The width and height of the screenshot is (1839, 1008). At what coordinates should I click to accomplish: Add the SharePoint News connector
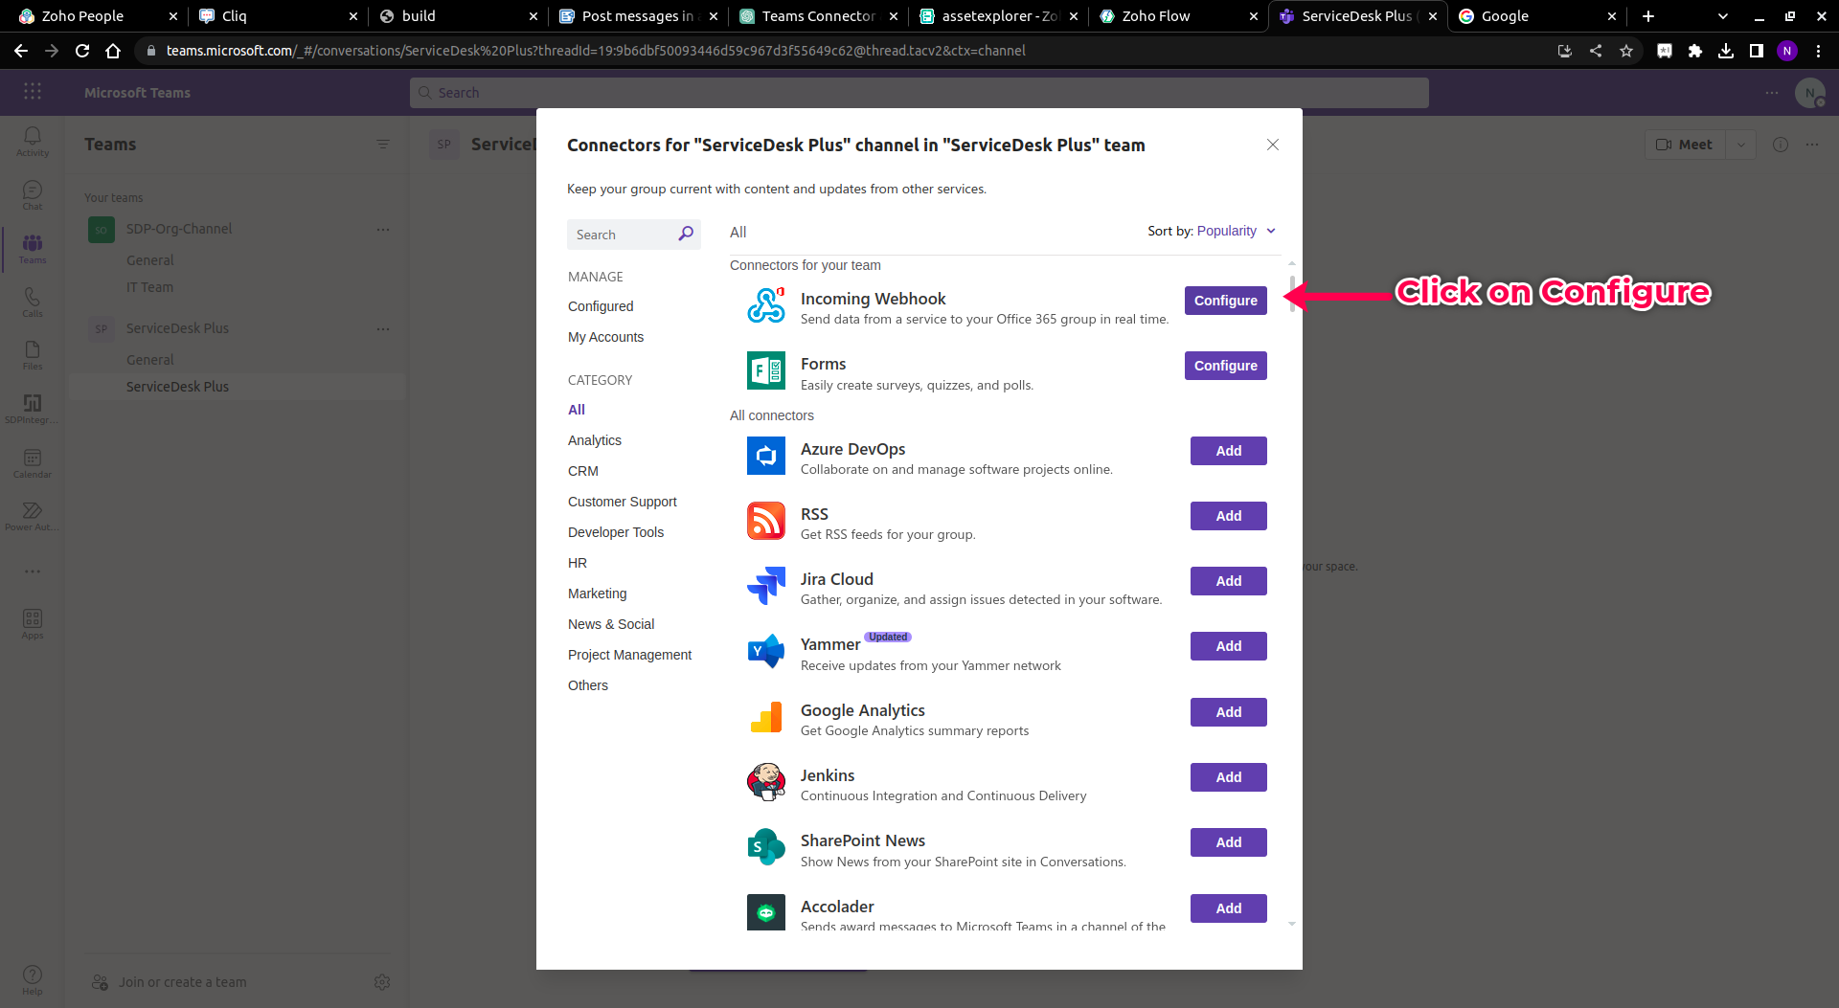pos(1228,842)
